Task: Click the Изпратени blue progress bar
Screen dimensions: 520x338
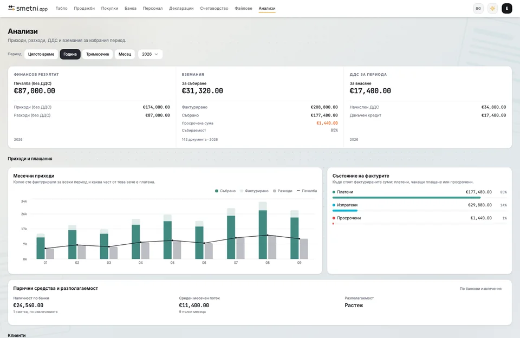Action: [345, 210]
